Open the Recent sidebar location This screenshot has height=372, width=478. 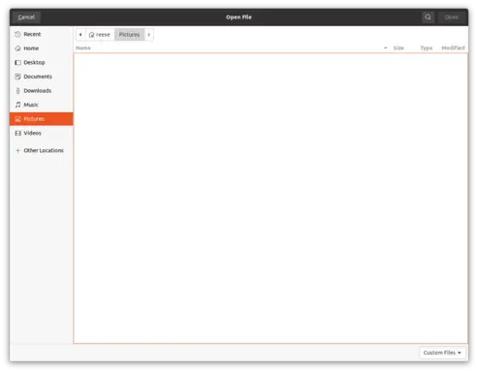(x=42, y=34)
